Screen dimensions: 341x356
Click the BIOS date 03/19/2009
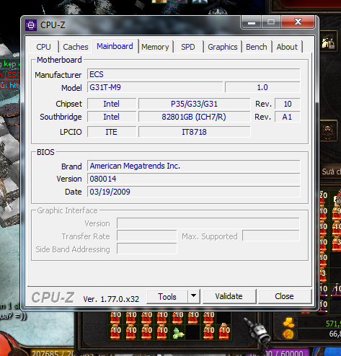coord(194,192)
